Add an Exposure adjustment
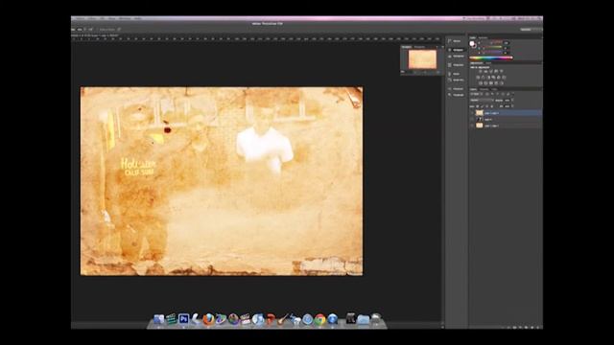614x345 pixels. (496, 71)
